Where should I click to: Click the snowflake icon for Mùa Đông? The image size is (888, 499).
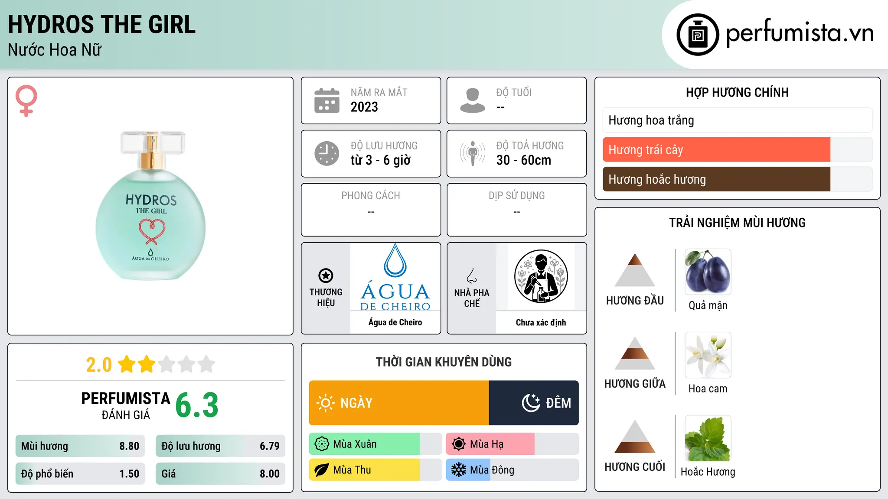[x=459, y=470]
